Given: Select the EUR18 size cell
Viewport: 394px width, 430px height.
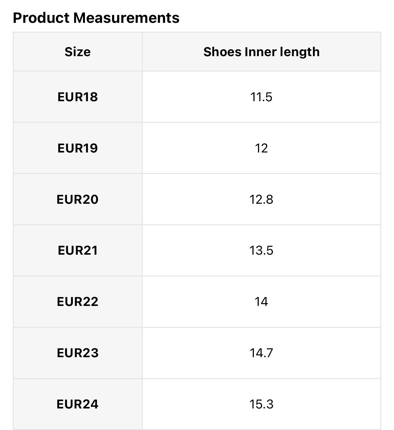Looking at the screenshot, I should click(x=77, y=97).
